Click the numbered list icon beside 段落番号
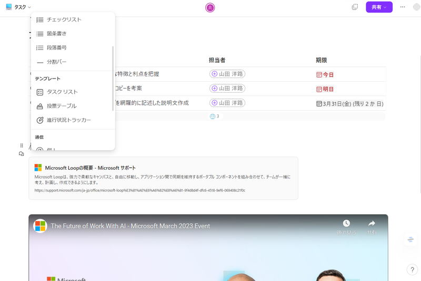 [x=40, y=47]
